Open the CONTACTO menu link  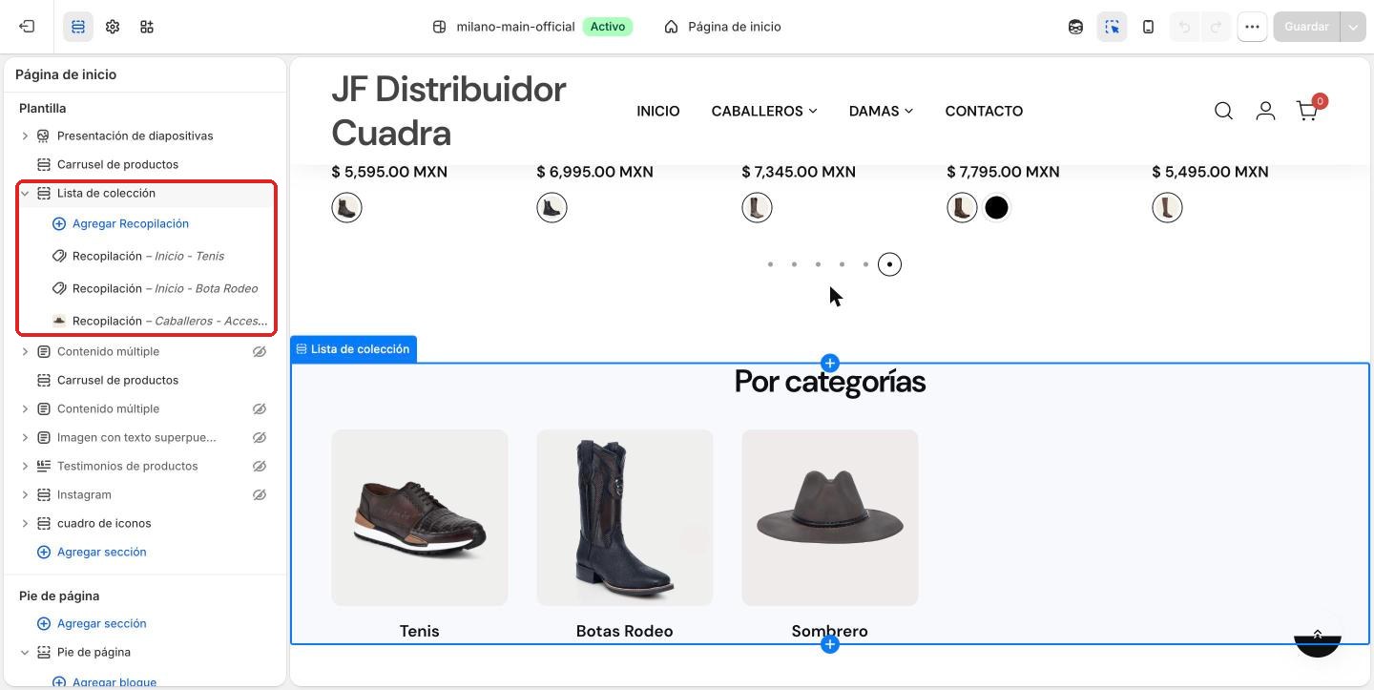[984, 111]
